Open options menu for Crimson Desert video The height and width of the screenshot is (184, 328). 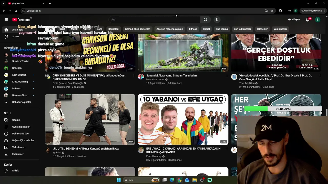pyautogui.click(x=134, y=76)
